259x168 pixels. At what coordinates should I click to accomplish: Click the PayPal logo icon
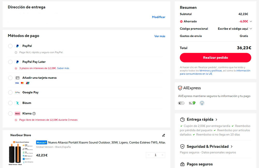(x=18, y=46)
